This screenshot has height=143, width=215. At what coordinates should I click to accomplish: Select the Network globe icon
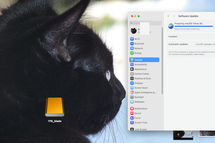pos(132,48)
